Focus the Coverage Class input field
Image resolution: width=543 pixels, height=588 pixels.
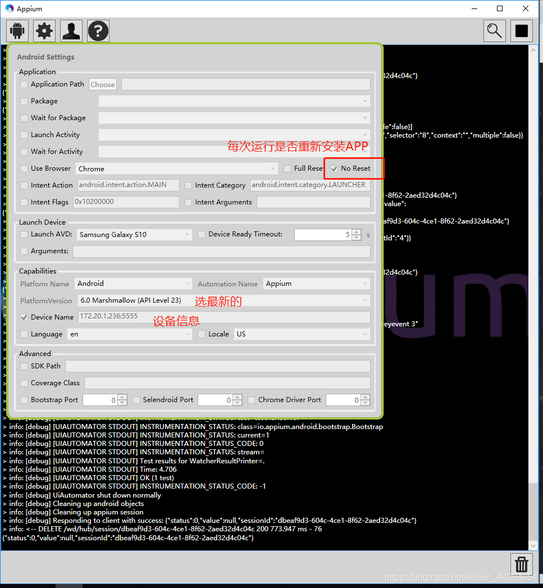[227, 383]
